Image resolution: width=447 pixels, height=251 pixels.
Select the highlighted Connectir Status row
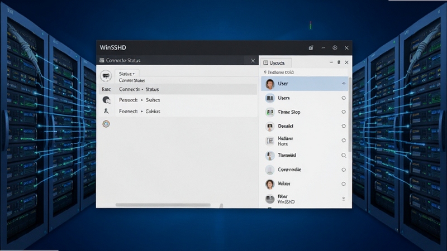click(x=178, y=89)
